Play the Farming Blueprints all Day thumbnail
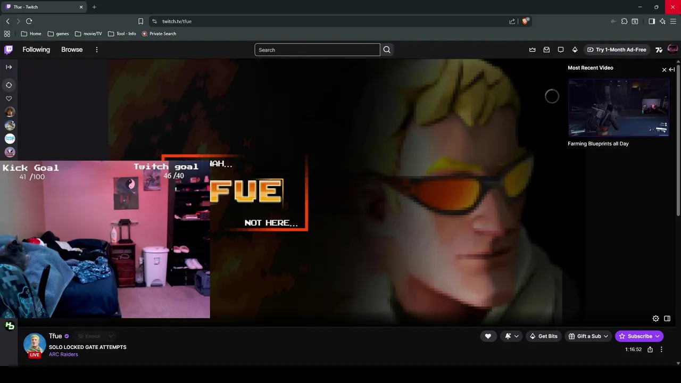 pyautogui.click(x=619, y=108)
